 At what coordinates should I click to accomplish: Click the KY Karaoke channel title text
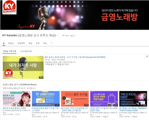[x=29, y=35]
